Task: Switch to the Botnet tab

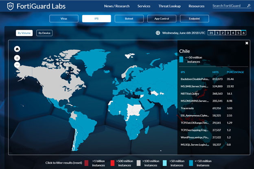Action: pyautogui.click(x=129, y=19)
